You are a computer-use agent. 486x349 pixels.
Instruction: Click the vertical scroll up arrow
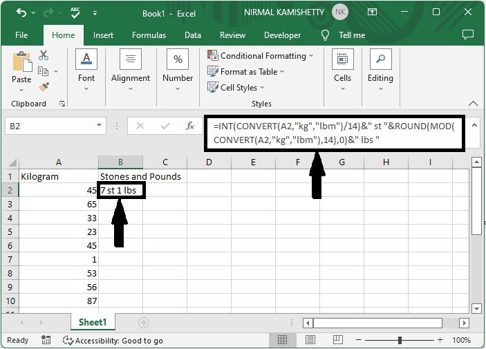tap(476, 162)
